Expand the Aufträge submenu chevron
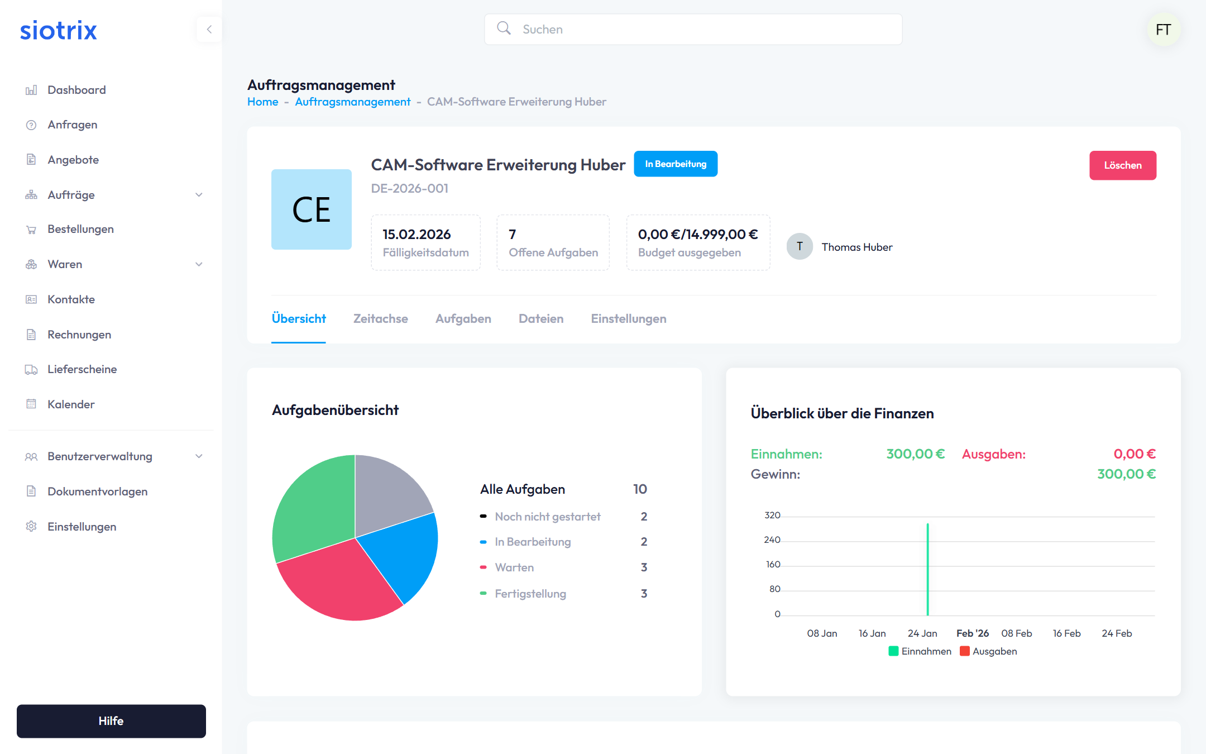 pos(199,195)
